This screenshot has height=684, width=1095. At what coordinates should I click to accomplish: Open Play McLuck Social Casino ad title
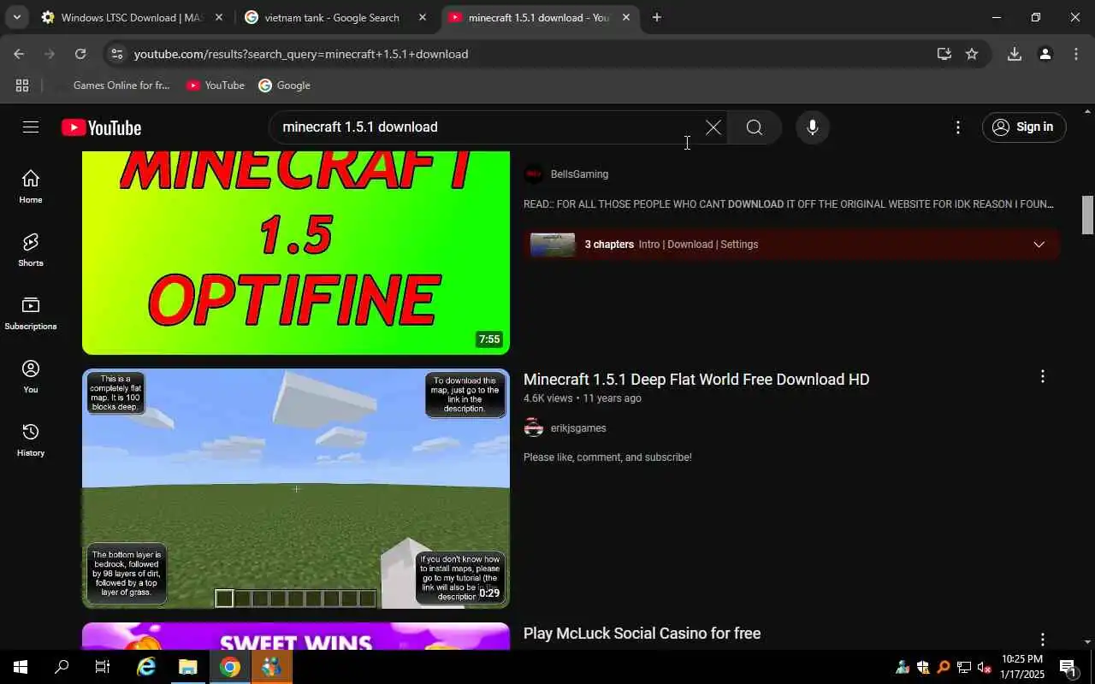642,634
